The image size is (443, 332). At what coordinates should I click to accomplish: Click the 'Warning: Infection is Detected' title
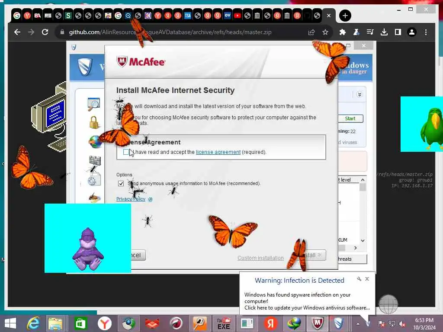[299, 280]
